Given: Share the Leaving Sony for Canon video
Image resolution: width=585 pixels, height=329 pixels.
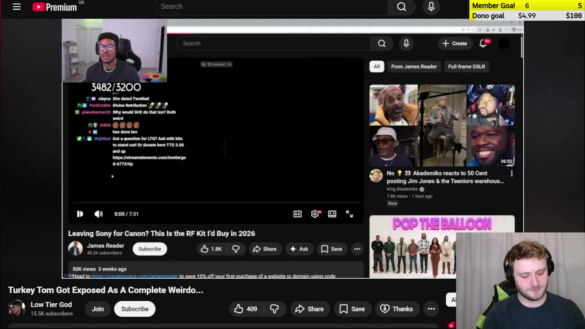Looking at the screenshot, I should (x=265, y=249).
